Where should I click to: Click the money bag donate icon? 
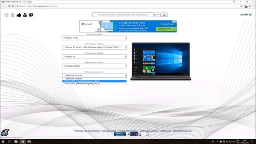point(25,15)
